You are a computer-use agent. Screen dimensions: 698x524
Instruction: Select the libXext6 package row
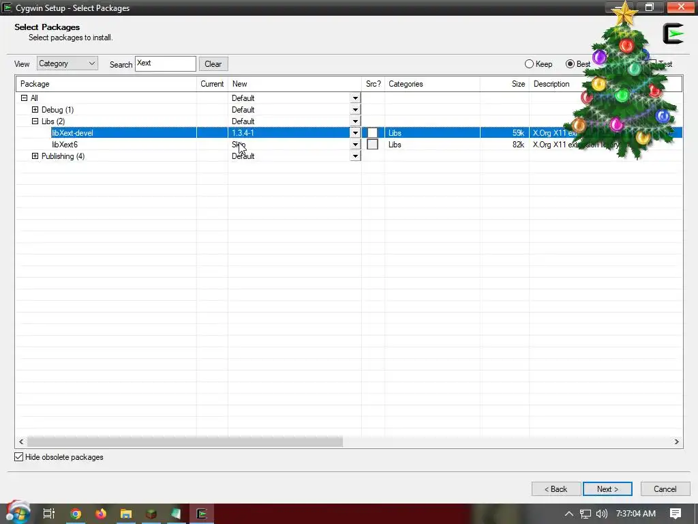pos(349,145)
